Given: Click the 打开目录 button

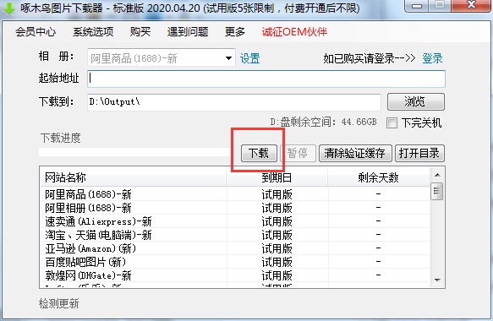Looking at the screenshot, I should click(x=419, y=153).
